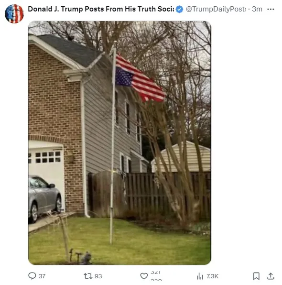Open the Donald J. Trump Posts profile name

click(x=101, y=9)
